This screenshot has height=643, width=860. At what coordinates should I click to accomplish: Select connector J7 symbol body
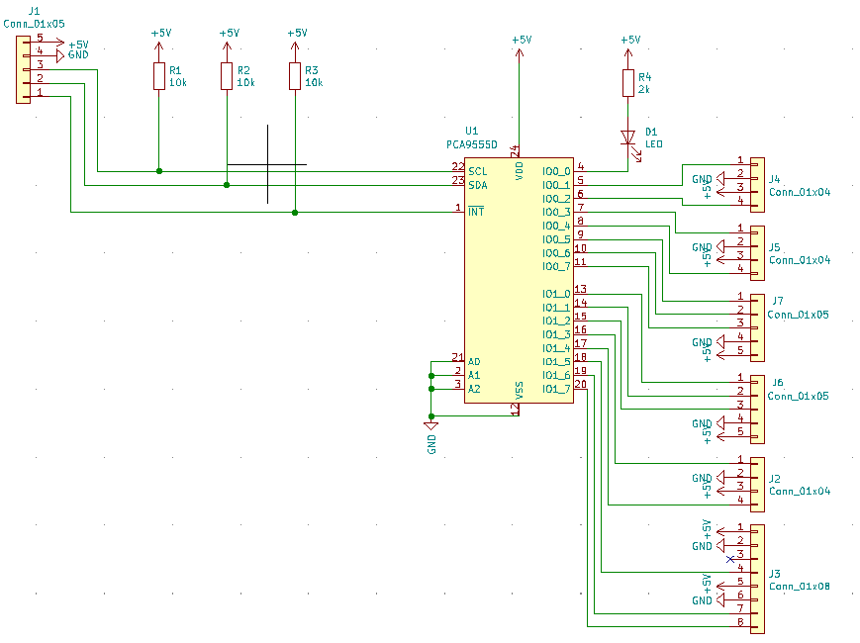[757, 327]
